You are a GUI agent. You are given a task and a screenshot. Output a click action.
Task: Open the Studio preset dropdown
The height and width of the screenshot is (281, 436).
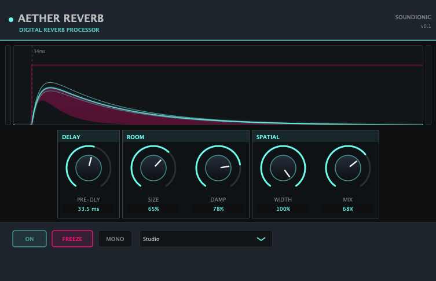tap(206, 239)
